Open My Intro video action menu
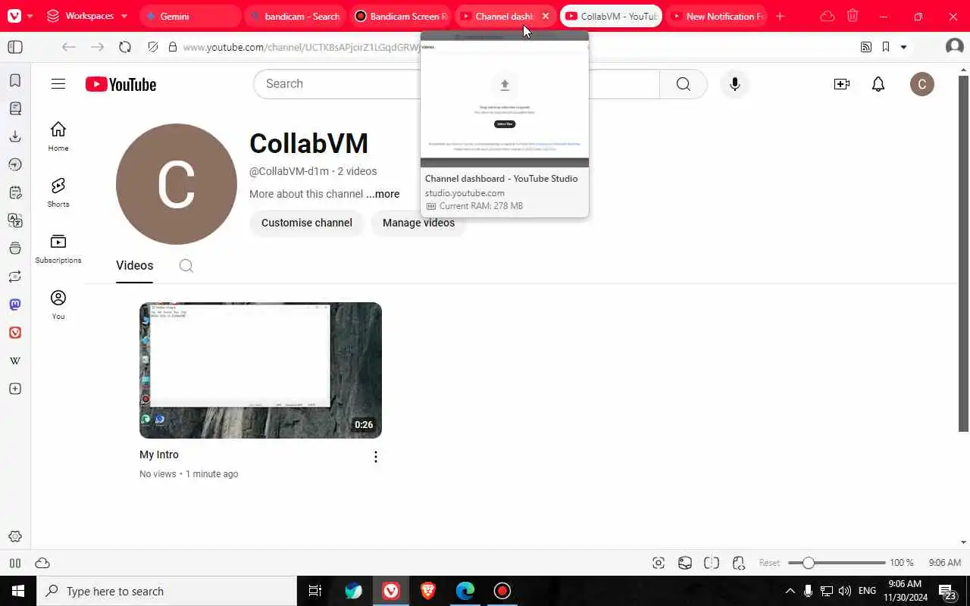 tap(375, 456)
